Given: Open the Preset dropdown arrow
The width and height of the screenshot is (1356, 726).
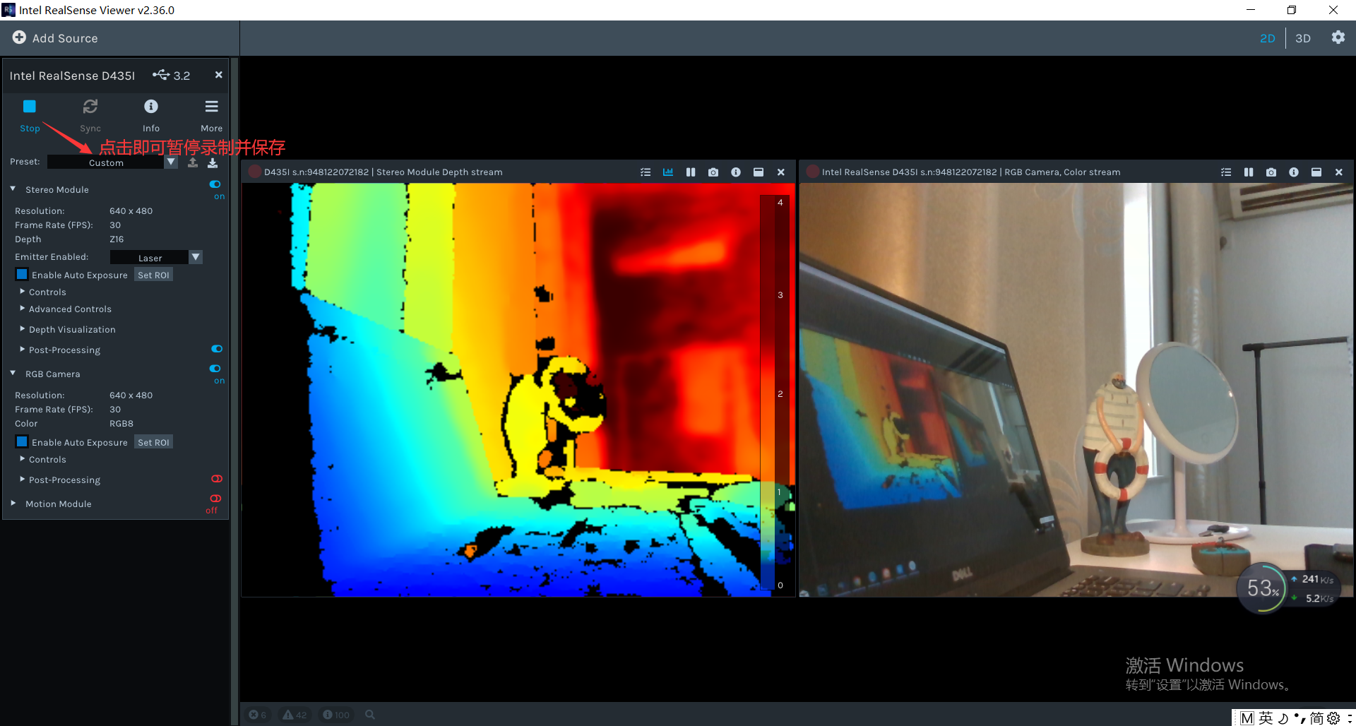Looking at the screenshot, I should click(x=171, y=162).
